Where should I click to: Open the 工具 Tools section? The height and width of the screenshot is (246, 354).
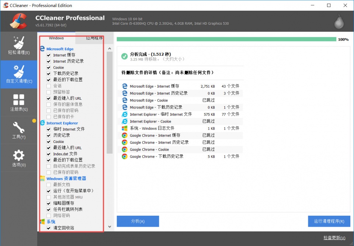(x=19, y=130)
